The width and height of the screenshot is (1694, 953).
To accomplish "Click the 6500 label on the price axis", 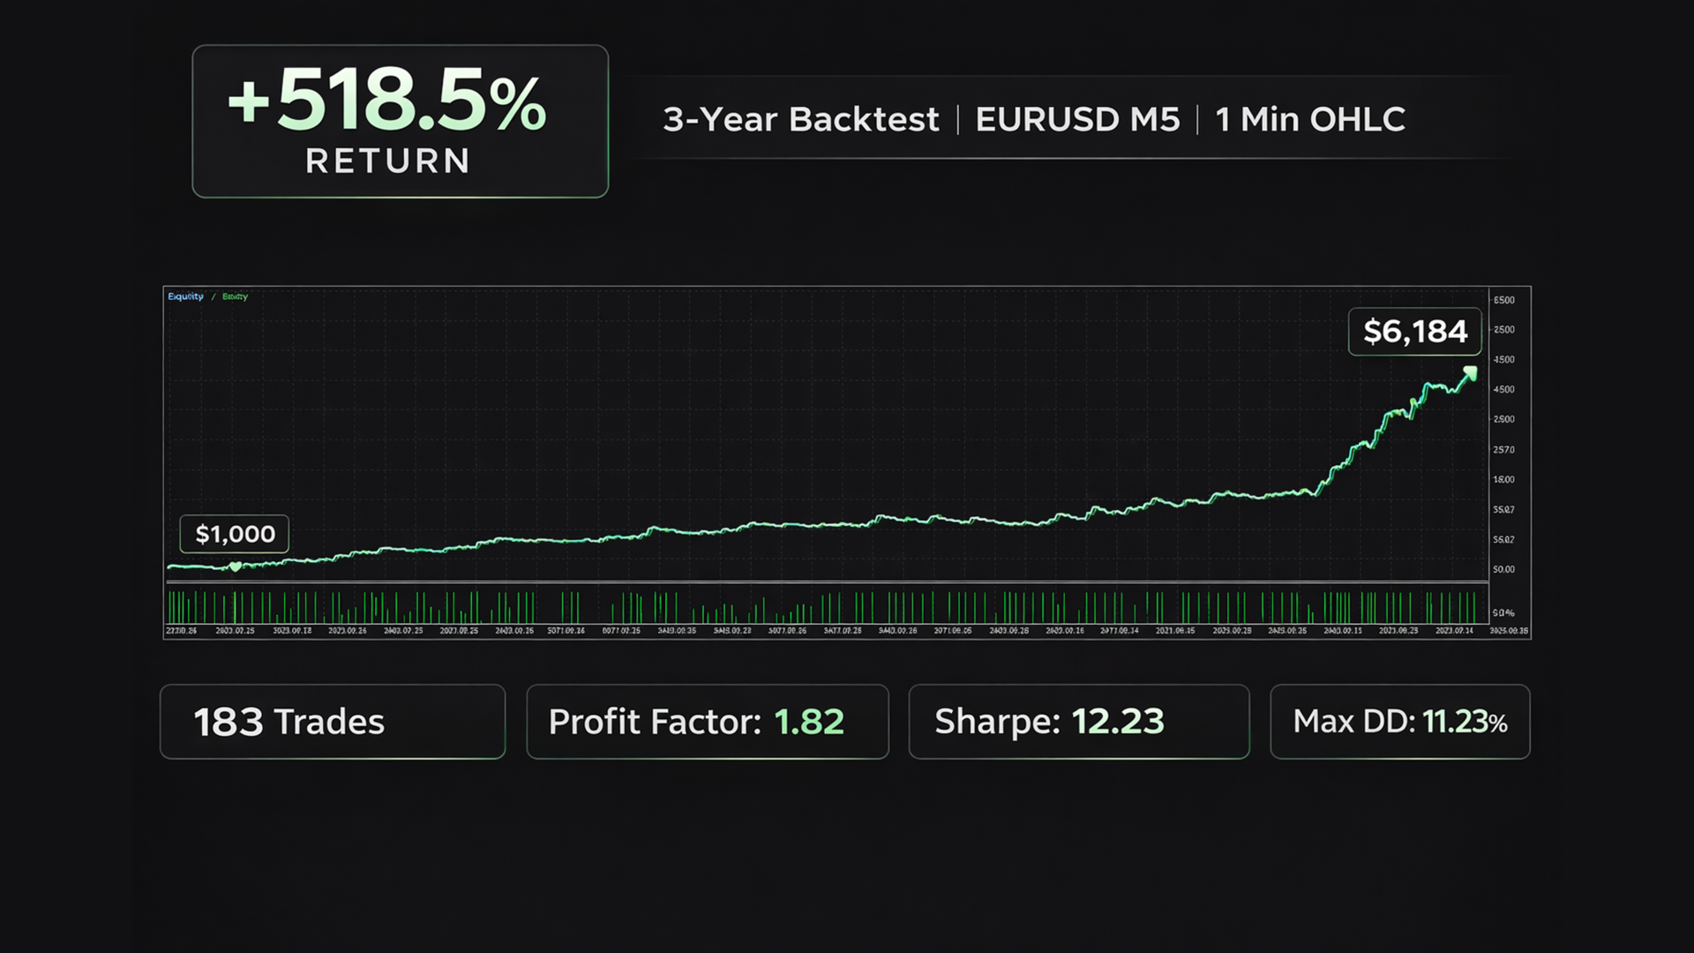I will (x=1503, y=300).
